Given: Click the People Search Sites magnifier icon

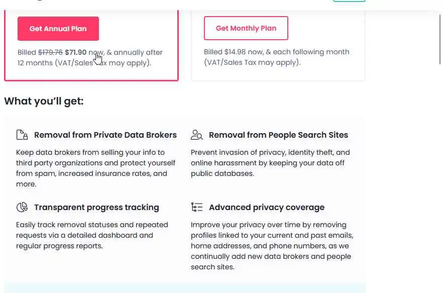Looking at the screenshot, I should (x=197, y=135).
